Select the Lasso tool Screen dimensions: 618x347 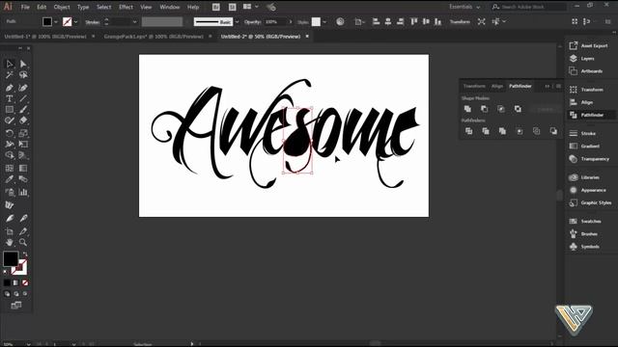tap(23, 75)
